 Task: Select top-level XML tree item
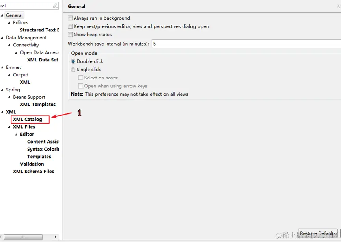(x=11, y=112)
